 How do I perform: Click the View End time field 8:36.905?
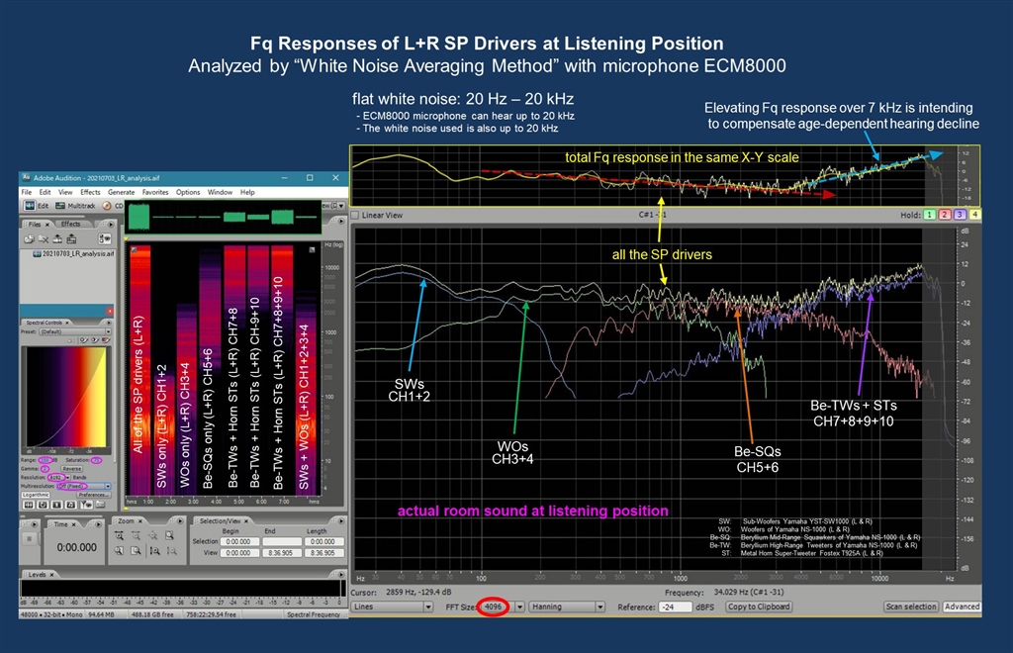(282, 553)
